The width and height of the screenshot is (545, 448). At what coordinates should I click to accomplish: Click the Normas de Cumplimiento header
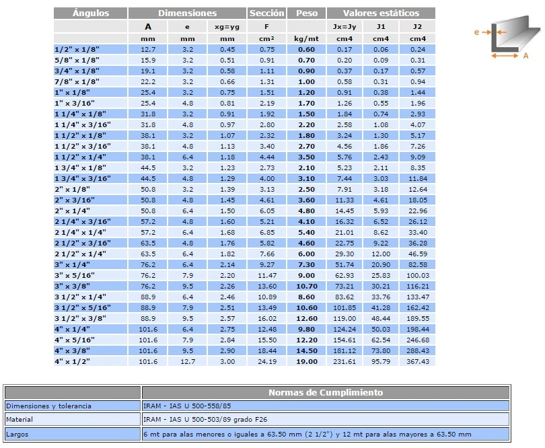pyautogui.click(x=326, y=392)
